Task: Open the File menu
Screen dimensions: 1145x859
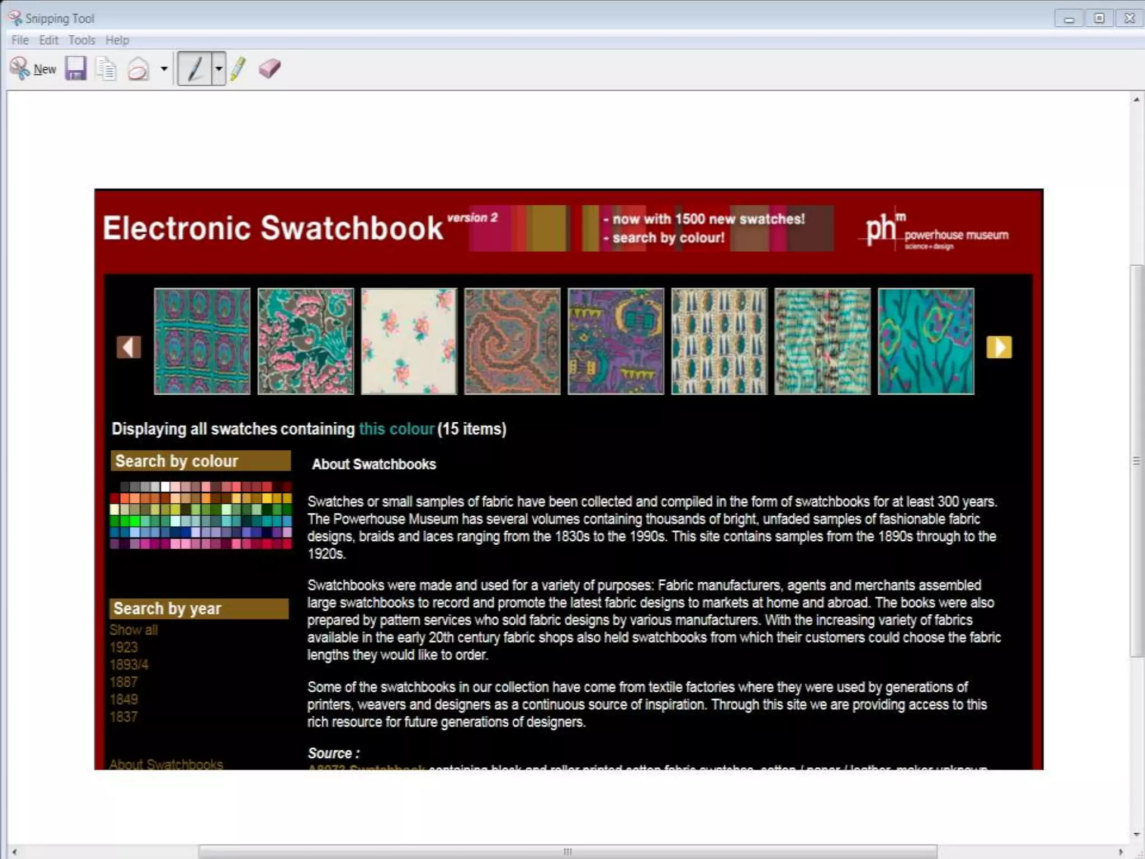Action: click(20, 40)
